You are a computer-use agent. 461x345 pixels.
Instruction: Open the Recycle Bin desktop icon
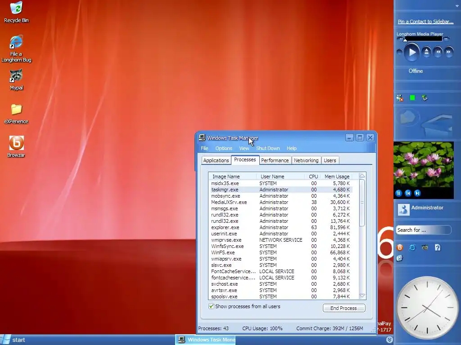(x=17, y=12)
